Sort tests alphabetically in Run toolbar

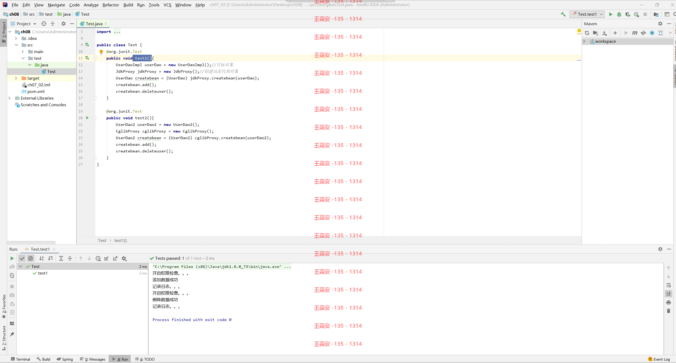[x=41, y=258]
